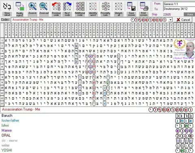Click the Hebrew letters beside Baruch

tap(184, 116)
